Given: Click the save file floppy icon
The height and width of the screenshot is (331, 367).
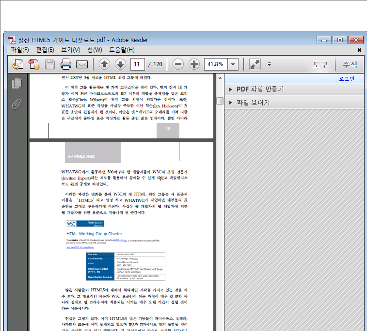Looking at the screenshot, I should 50,64.
